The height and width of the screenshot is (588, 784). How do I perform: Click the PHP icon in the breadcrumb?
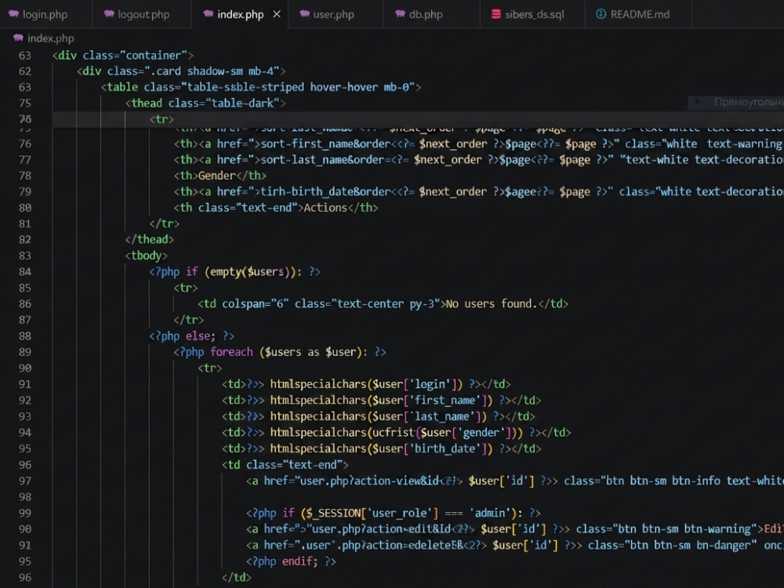19,38
